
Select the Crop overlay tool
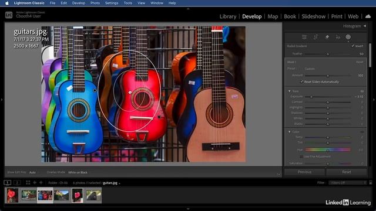[315, 37]
